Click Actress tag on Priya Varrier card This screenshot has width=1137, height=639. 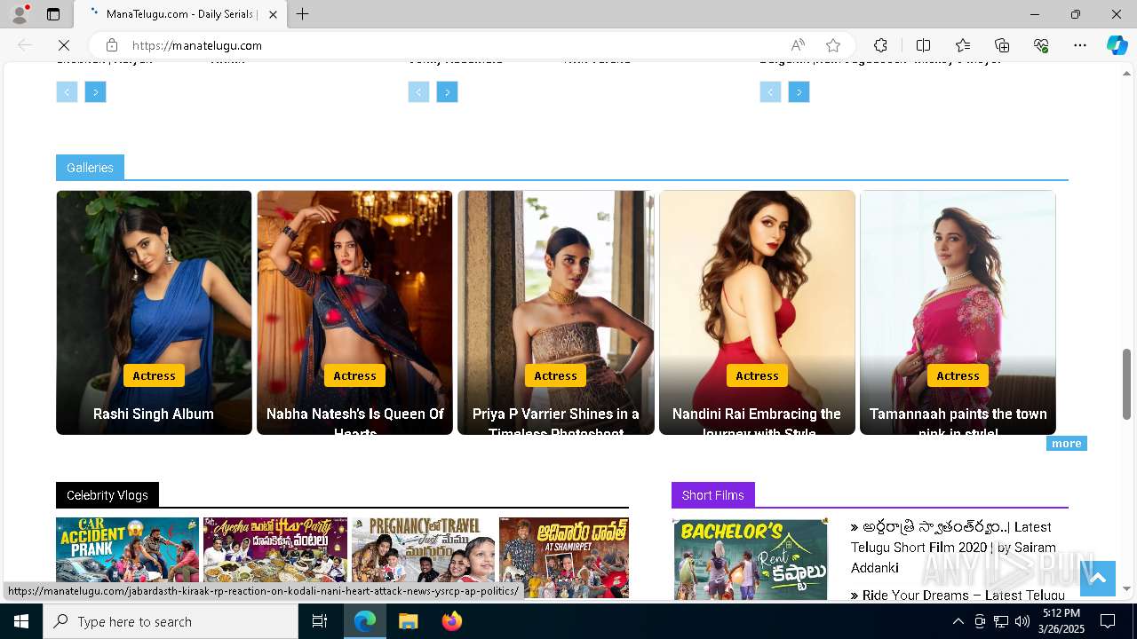tap(555, 375)
